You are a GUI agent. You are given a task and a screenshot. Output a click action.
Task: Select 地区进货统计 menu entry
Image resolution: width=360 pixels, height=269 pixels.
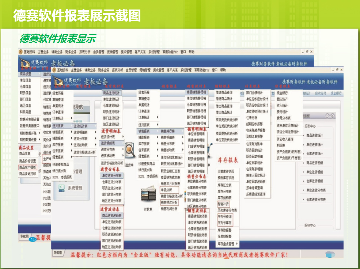[x=111, y=124]
